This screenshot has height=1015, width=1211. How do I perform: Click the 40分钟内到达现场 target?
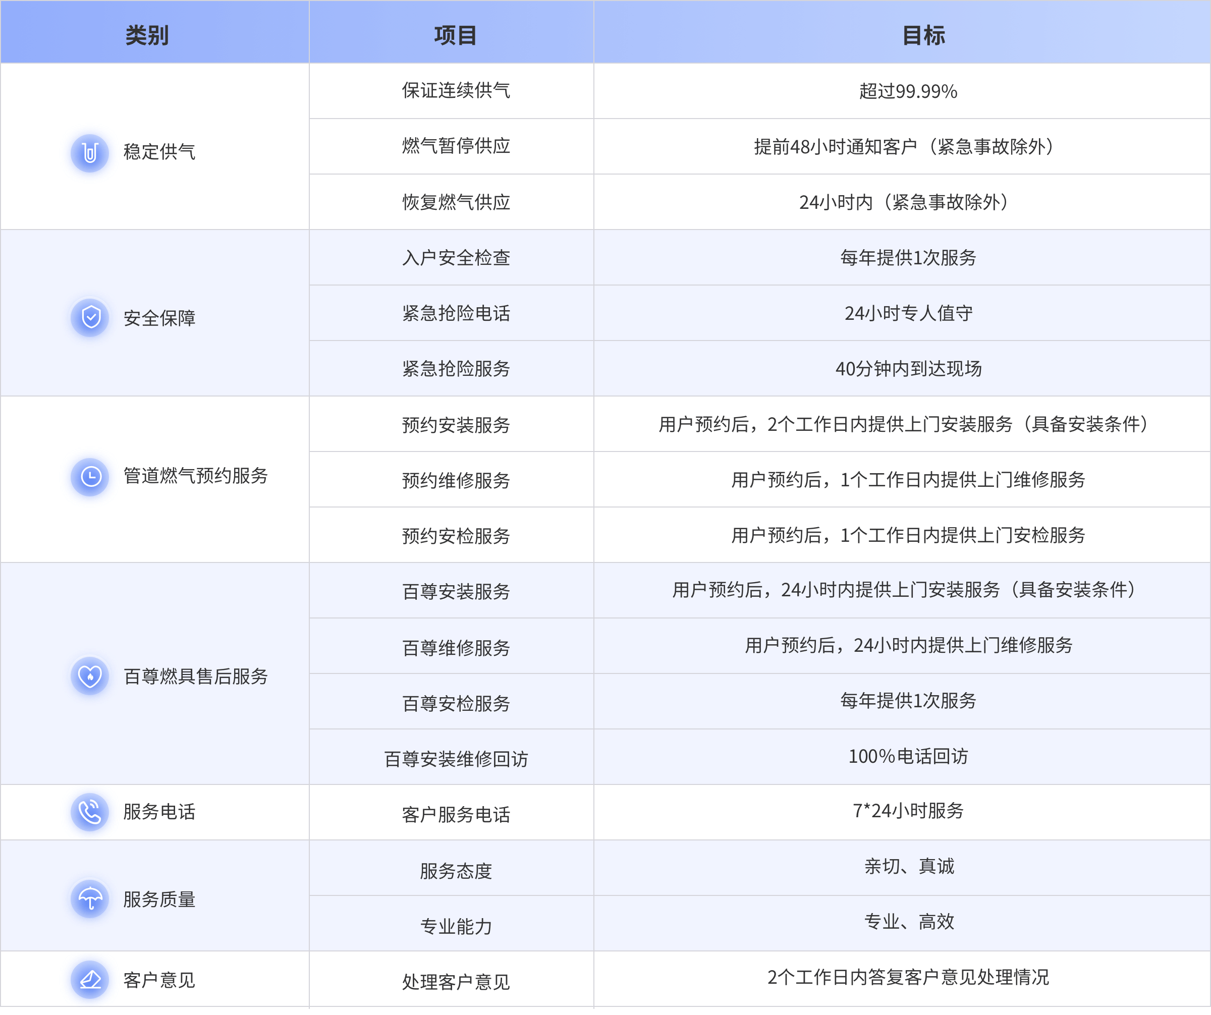coord(908,369)
